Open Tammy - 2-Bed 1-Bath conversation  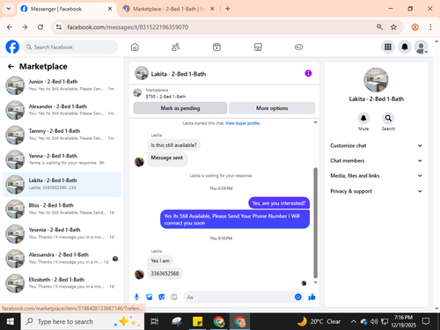pyautogui.click(x=62, y=135)
